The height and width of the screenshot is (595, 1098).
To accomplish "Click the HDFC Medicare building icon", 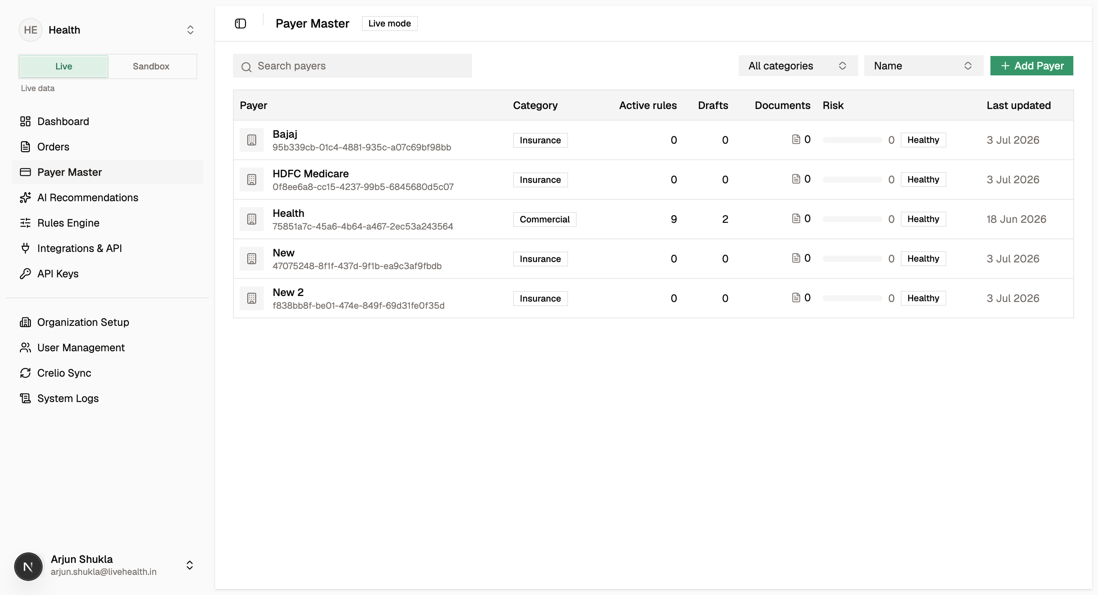I will (251, 179).
